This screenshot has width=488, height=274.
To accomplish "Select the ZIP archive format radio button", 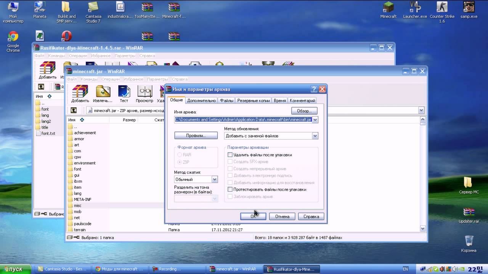I will point(180,162).
